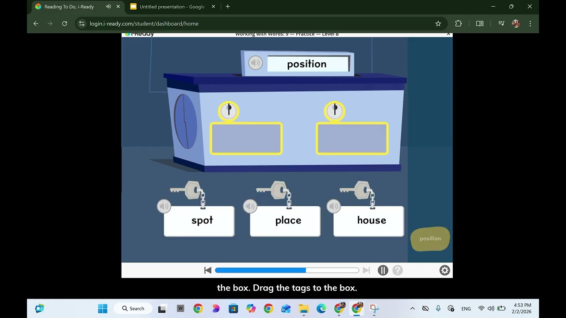This screenshot has height=318, width=566.
Task: Open Snipping Tool from taskbar
Action: (374, 308)
